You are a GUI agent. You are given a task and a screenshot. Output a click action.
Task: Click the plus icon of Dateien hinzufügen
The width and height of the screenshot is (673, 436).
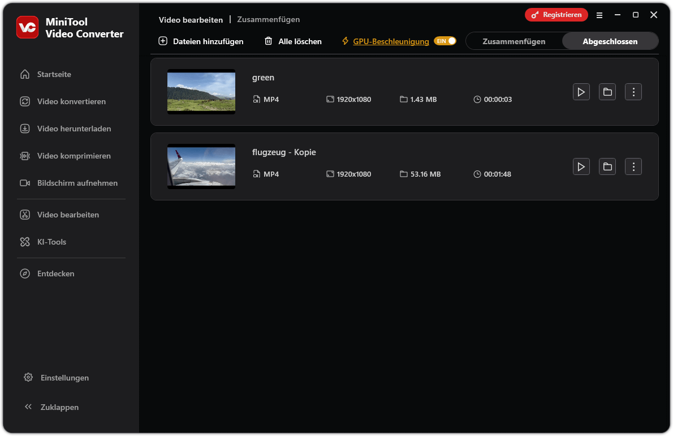point(163,41)
